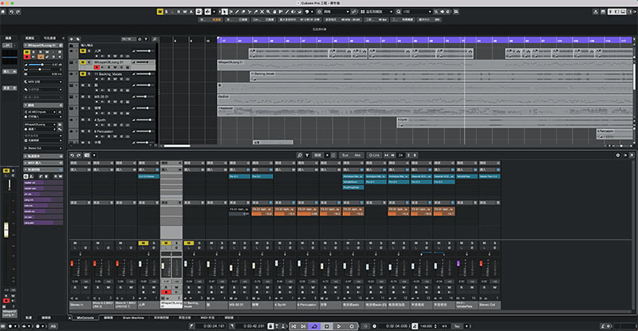Select 6 Percussion channel name in MixConsole
This screenshot has height=331, width=638.
pos(308,305)
